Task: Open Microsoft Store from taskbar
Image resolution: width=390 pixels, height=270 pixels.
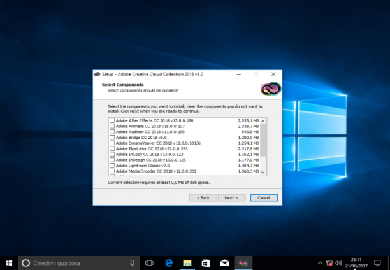Action: pos(206,263)
